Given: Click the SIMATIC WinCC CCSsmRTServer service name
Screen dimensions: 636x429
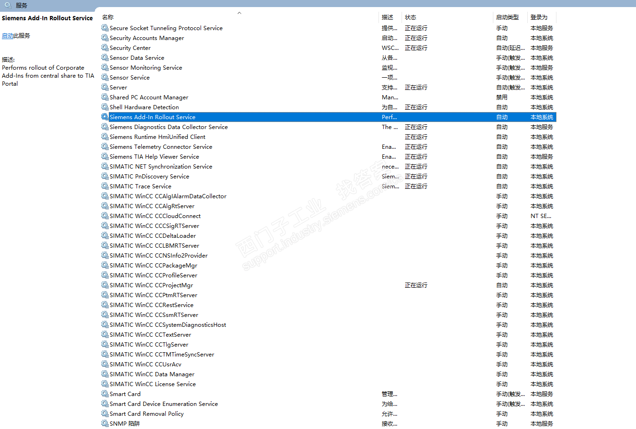Looking at the screenshot, I should tap(154, 315).
